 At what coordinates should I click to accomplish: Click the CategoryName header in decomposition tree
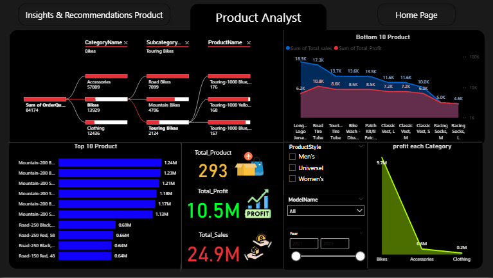(x=103, y=42)
